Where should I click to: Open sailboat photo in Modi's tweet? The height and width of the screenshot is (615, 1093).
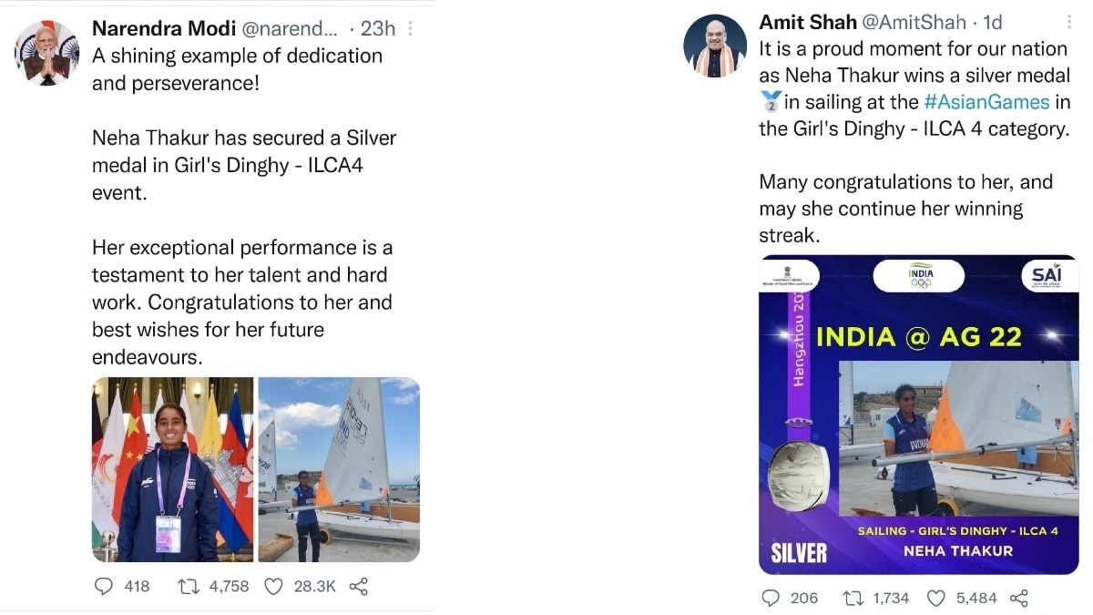click(339, 469)
